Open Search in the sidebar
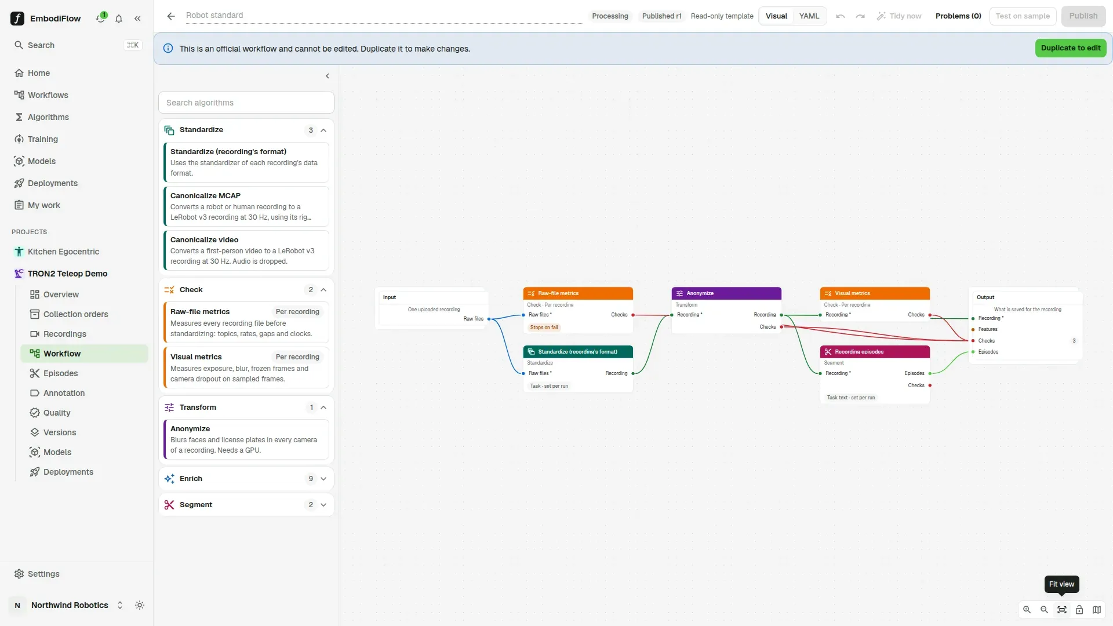1113x626 pixels. pyautogui.click(x=77, y=45)
